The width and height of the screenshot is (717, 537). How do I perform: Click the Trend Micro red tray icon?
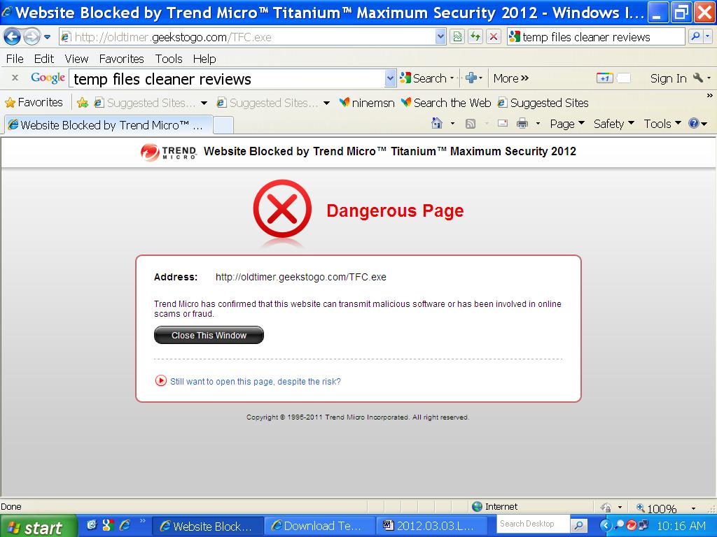point(632,525)
